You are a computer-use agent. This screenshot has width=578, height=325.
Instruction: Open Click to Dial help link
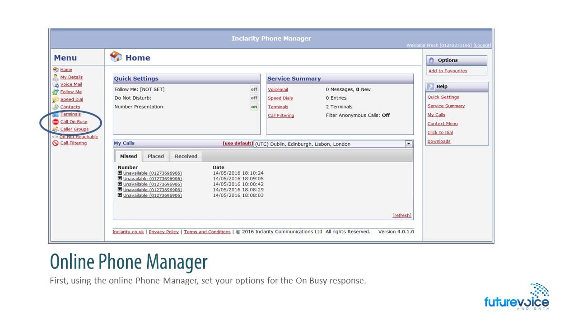[440, 133]
